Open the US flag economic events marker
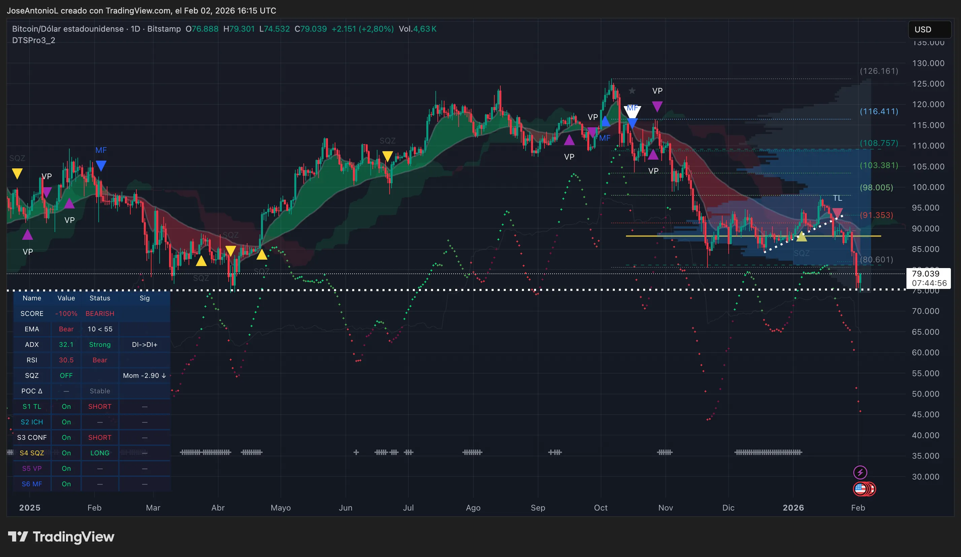The image size is (961, 557). pyautogui.click(x=861, y=489)
